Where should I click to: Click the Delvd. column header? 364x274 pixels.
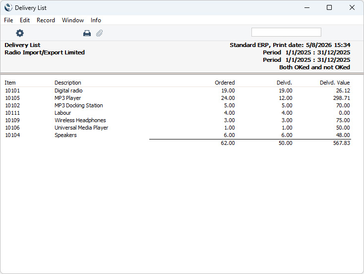284,83
